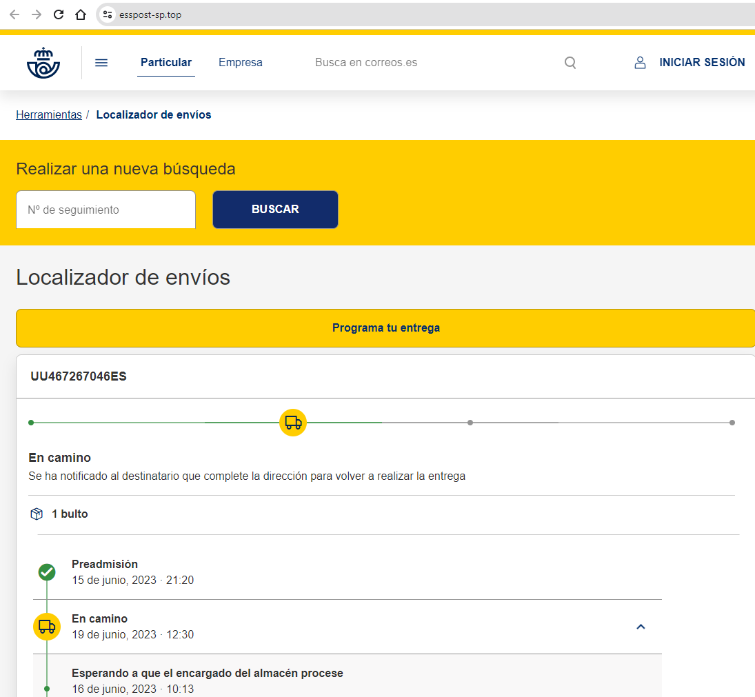This screenshot has height=697, width=755.
Task: Collapse the En camino section chevron
Action: click(641, 627)
